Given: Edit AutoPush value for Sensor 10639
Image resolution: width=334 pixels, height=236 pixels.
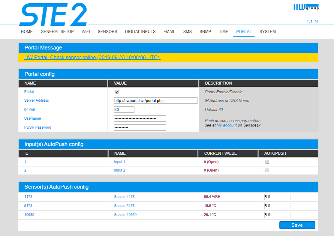Looking at the screenshot, I should point(277,215).
